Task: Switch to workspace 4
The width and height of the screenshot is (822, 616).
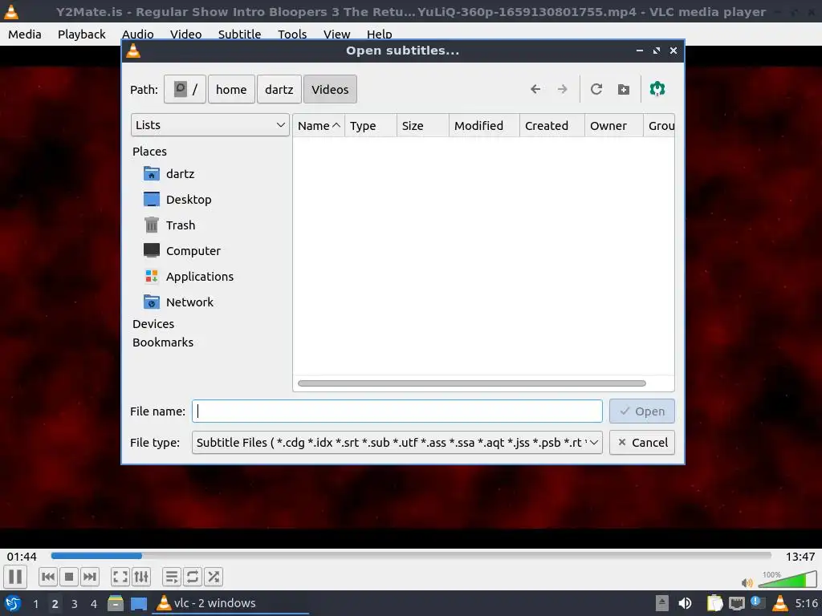Action: pyautogui.click(x=93, y=604)
